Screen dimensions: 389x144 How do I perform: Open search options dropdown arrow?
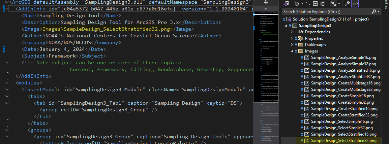(379, 12)
